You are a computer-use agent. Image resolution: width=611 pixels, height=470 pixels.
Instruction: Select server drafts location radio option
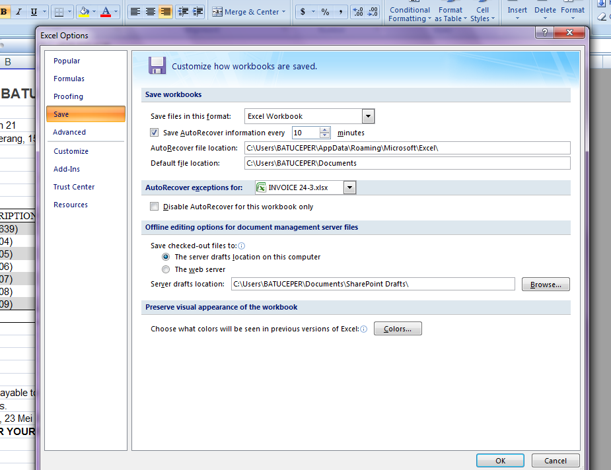tap(166, 257)
